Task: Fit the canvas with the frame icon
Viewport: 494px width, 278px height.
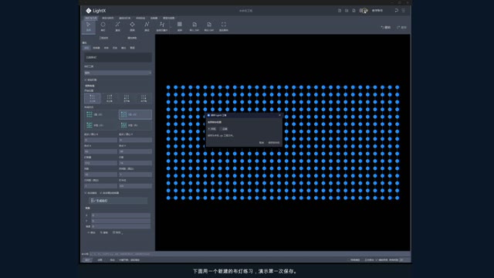Action: 224,26
